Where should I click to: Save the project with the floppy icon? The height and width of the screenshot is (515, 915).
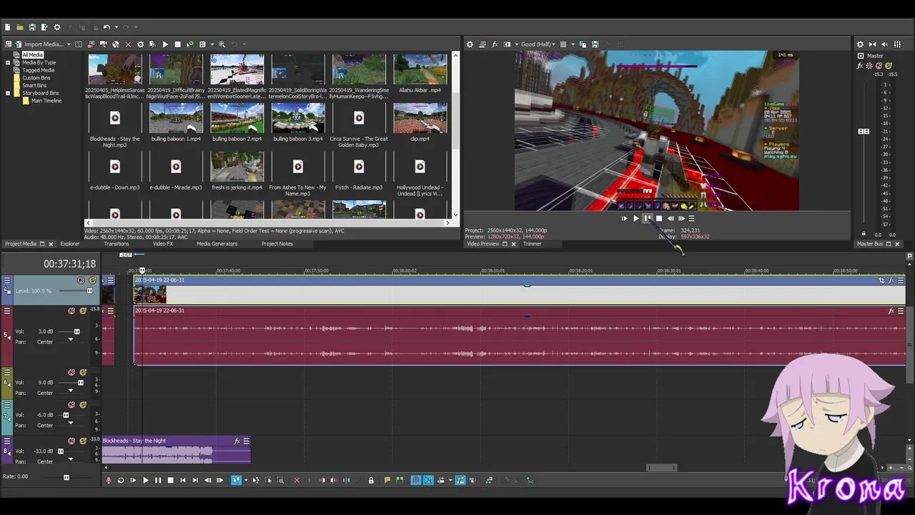(32, 27)
